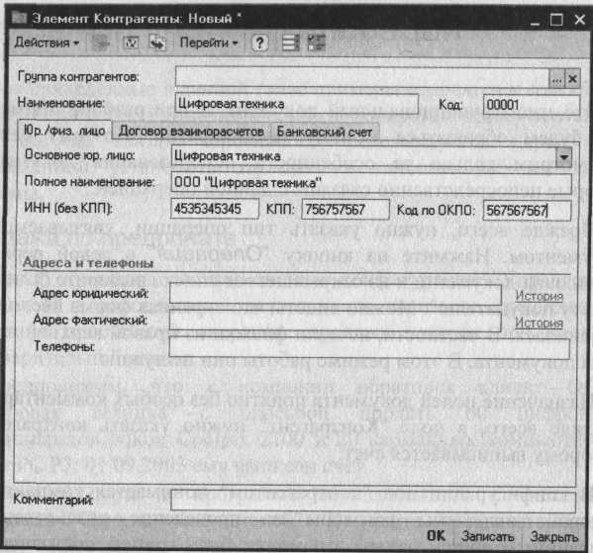Click the Адрес юридический input field
Screen dimensions: 593x553
point(335,294)
